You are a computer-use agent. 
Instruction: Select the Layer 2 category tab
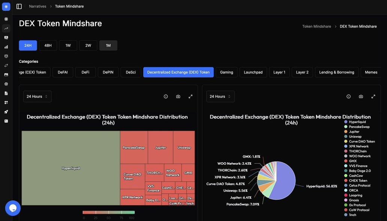[302, 72]
